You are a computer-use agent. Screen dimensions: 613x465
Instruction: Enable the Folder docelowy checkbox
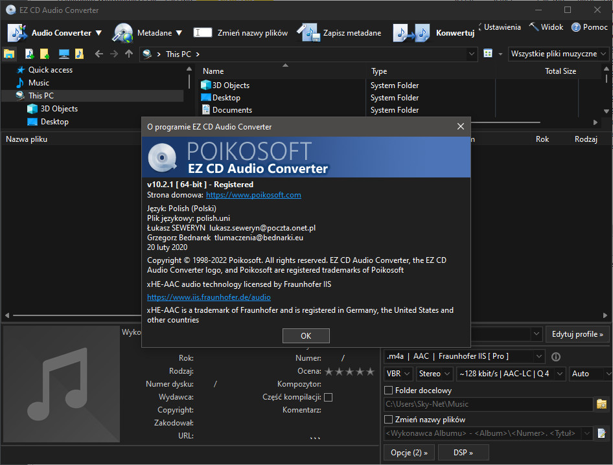[x=389, y=391]
